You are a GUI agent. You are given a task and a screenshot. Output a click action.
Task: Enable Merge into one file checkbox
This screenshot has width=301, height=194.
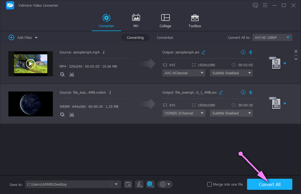210,184
